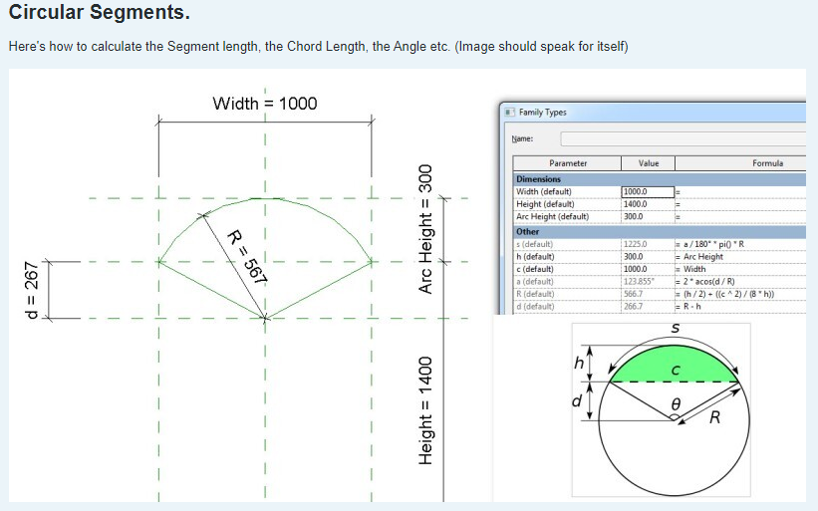
Task: Select the Dimensions group header row
Action: pos(660,179)
